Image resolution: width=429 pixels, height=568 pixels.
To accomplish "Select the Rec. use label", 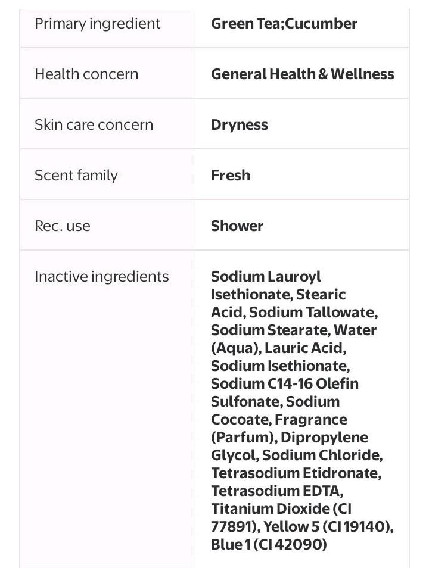I will 63,226.
